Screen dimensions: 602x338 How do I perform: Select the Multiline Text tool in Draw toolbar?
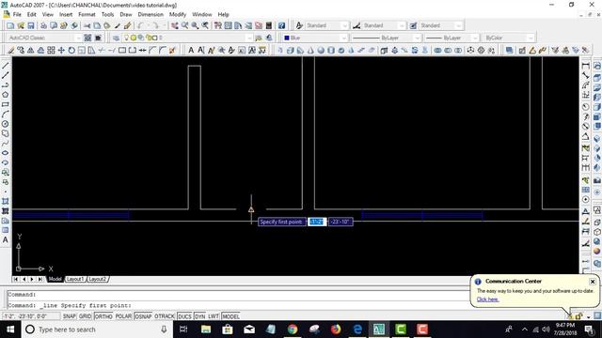[6, 240]
